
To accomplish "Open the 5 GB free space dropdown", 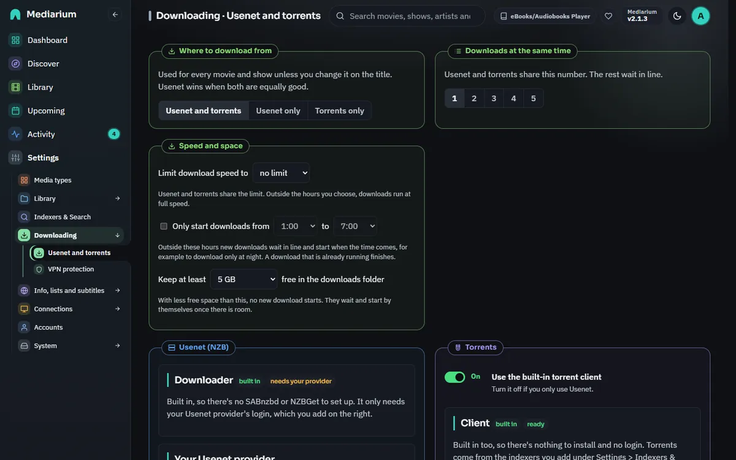I will (243, 279).
